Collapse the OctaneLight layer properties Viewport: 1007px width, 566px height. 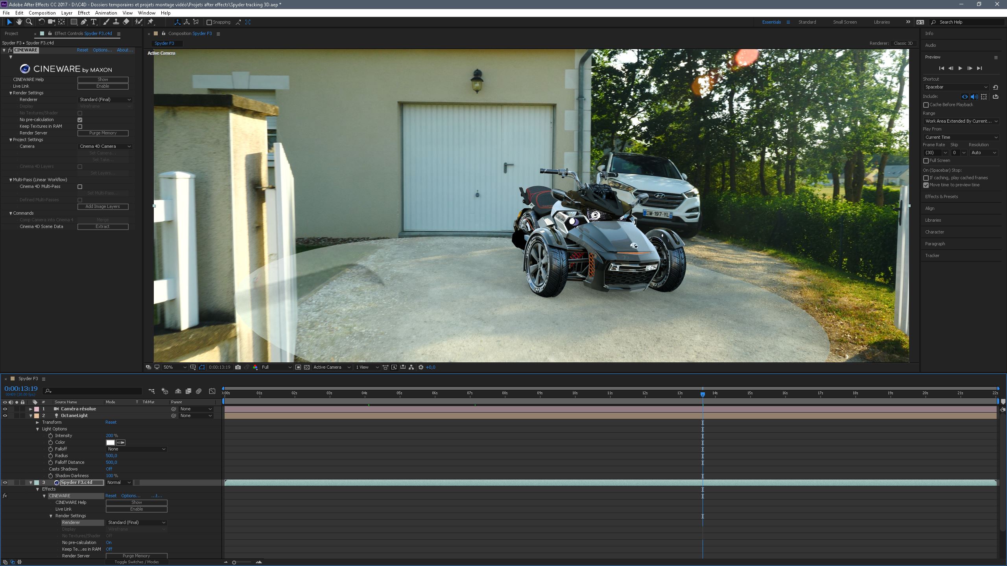click(x=31, y=415)
